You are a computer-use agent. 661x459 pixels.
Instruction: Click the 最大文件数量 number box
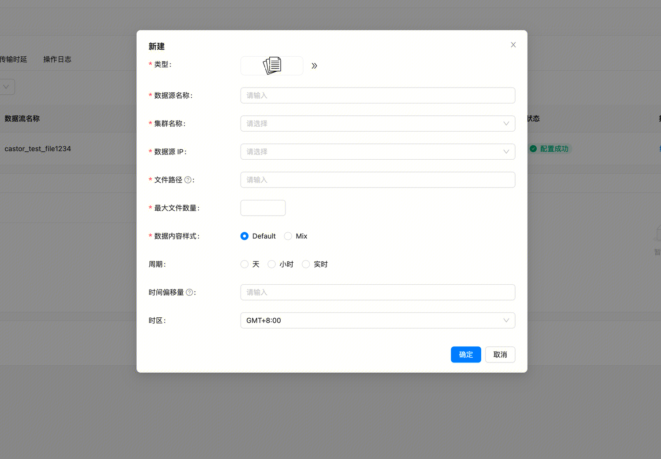pos(263,208)
